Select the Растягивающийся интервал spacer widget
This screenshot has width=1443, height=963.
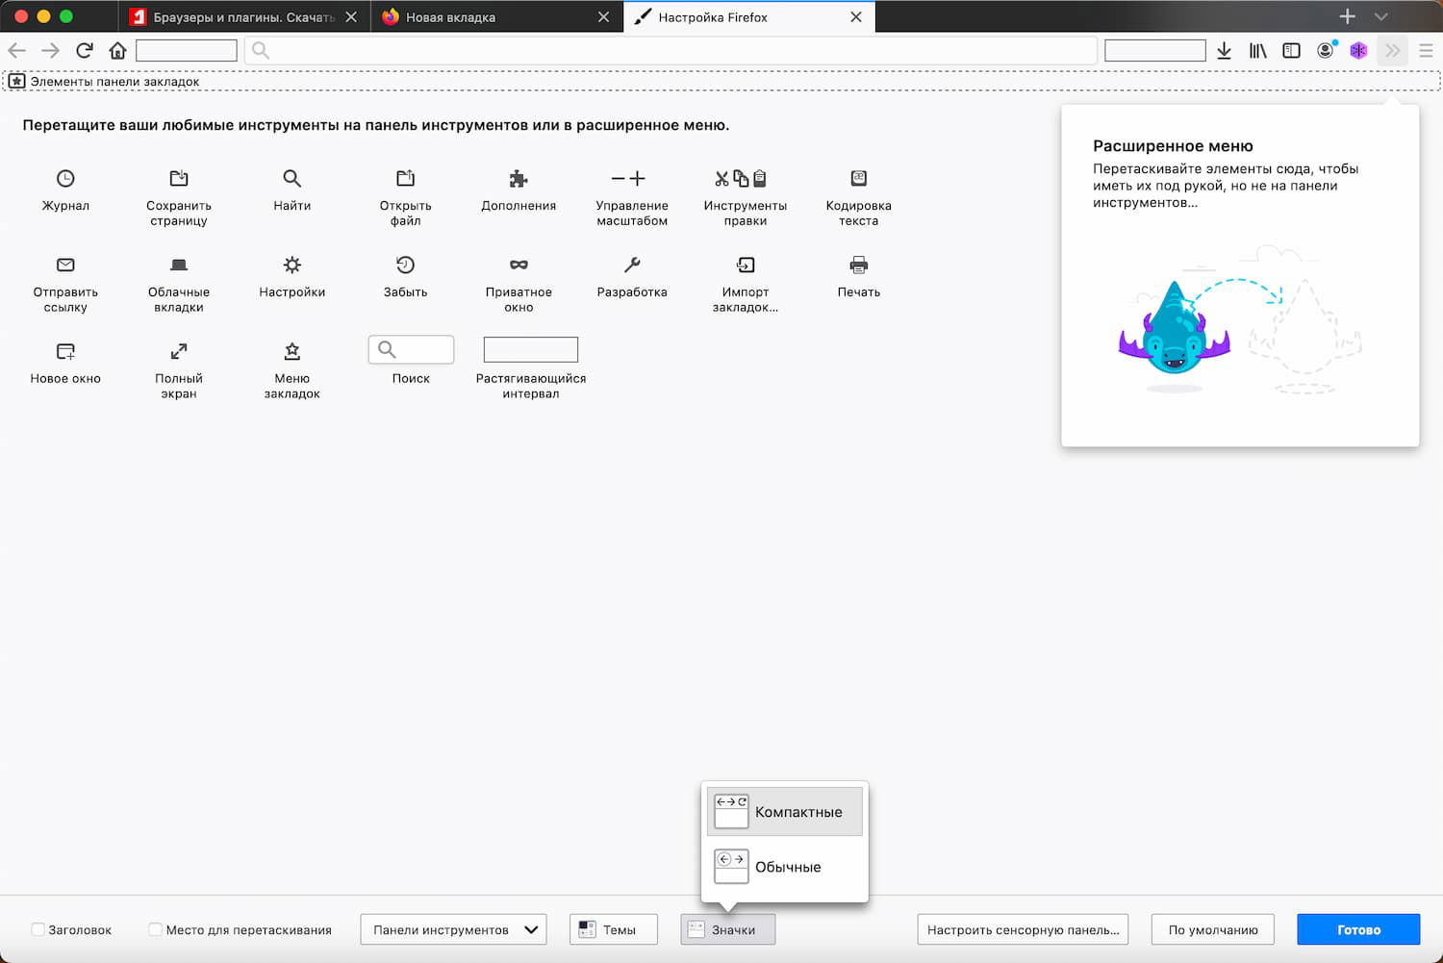[x=531, y=349]
